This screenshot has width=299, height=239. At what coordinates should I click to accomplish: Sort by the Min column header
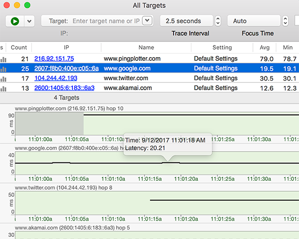[x=287, y=47]
